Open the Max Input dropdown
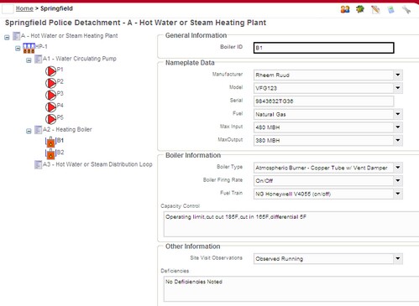419x306 pixels. click(398, 127)
